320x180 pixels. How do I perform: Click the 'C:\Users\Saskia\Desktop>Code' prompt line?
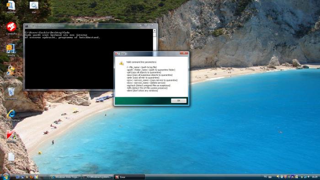coord(48,32)
